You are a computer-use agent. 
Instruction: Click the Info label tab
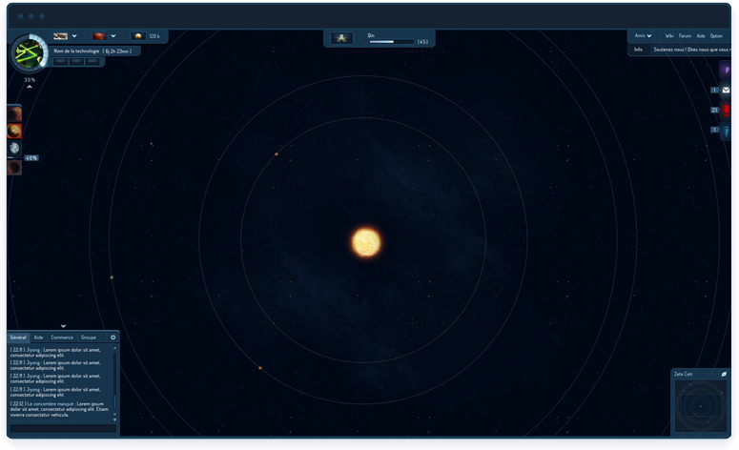[x=638, y=50]
